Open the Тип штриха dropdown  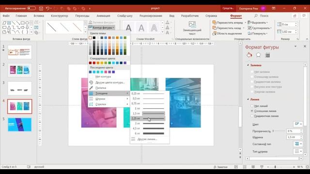pyautogui.click(x=298, y=151)
